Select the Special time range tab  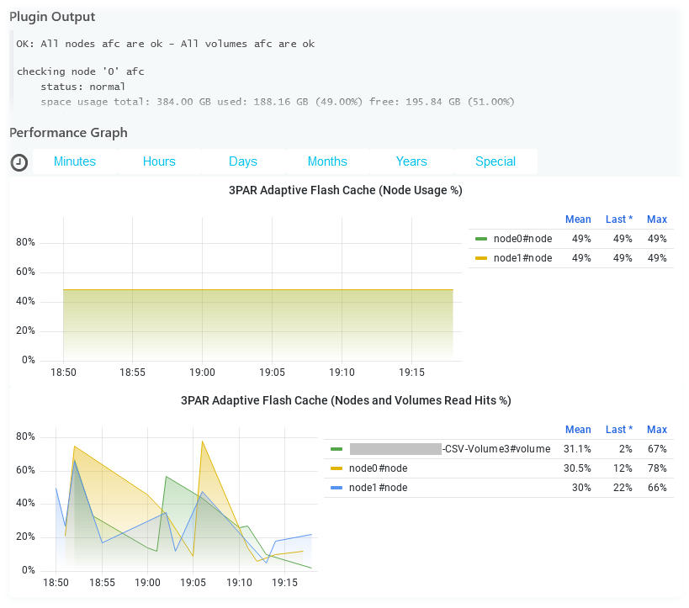[496, 161]
